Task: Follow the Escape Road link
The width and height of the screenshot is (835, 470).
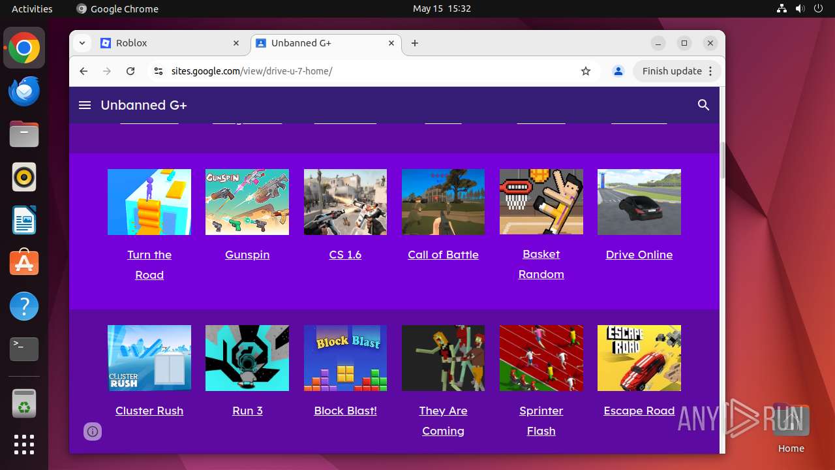Action: pyautogui.click(x=639, y=411)
